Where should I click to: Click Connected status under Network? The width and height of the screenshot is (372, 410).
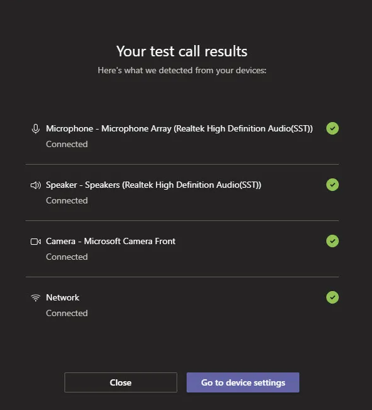(67, 313)
